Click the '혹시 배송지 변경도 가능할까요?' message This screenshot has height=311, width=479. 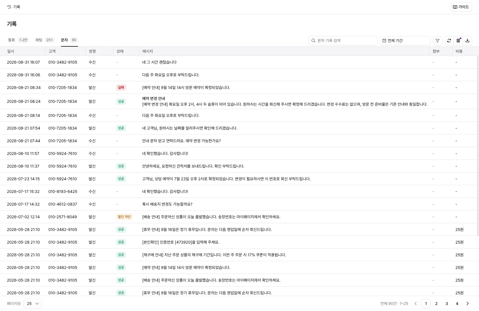tap(167, 204)
